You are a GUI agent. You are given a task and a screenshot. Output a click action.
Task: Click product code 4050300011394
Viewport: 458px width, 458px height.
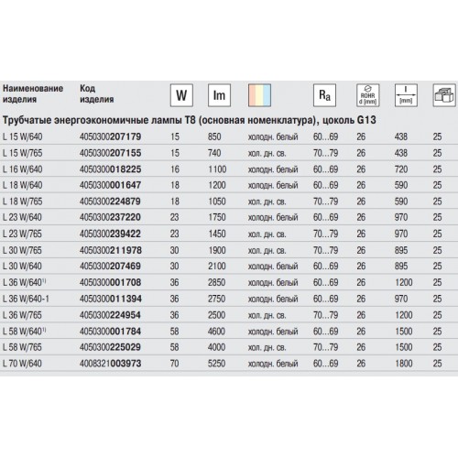coord(111,299)
